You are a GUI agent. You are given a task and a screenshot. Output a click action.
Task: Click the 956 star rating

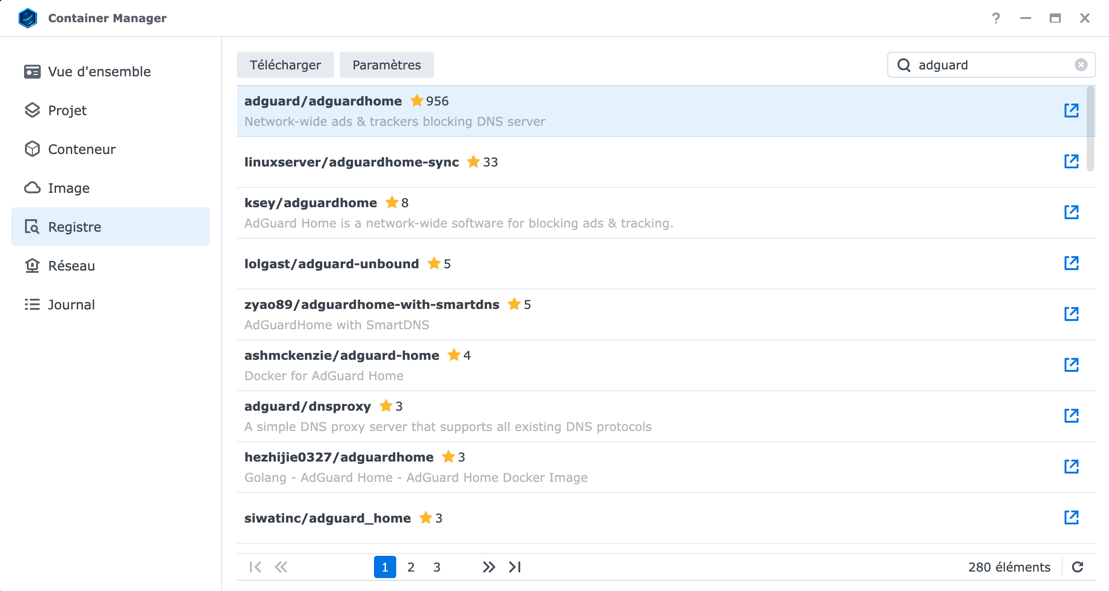click(x=430, y=101)
